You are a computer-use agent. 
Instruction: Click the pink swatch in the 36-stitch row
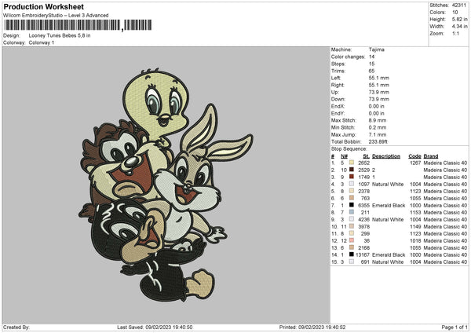352,241
